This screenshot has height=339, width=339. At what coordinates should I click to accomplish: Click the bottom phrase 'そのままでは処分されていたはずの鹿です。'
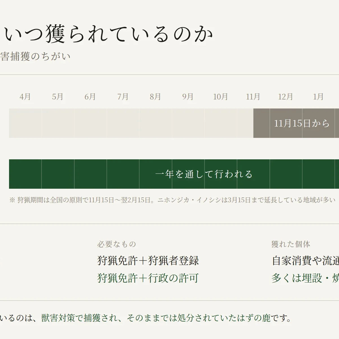click(x=210, y=318)
